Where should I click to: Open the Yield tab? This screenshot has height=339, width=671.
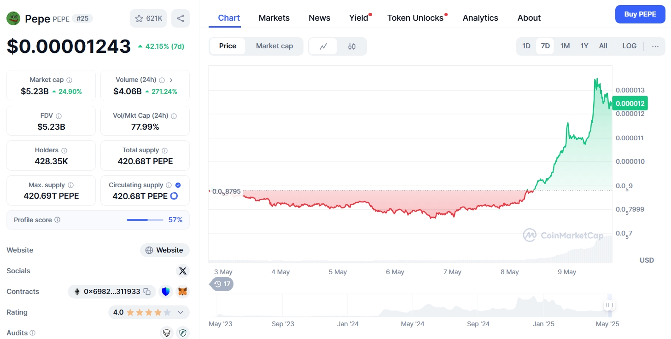coord(359,18)
